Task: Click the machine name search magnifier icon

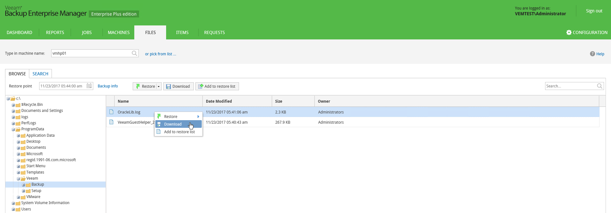Action: point(134,53)
